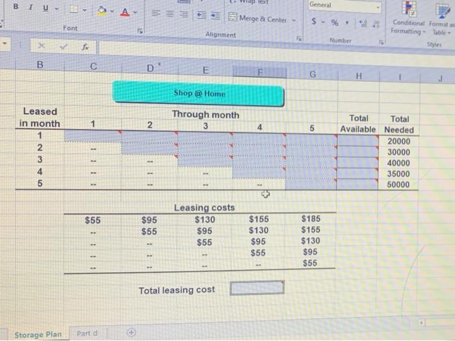Select Total Available cell for month 1
This screenshot has height=341, width=455.
[357, 141]
